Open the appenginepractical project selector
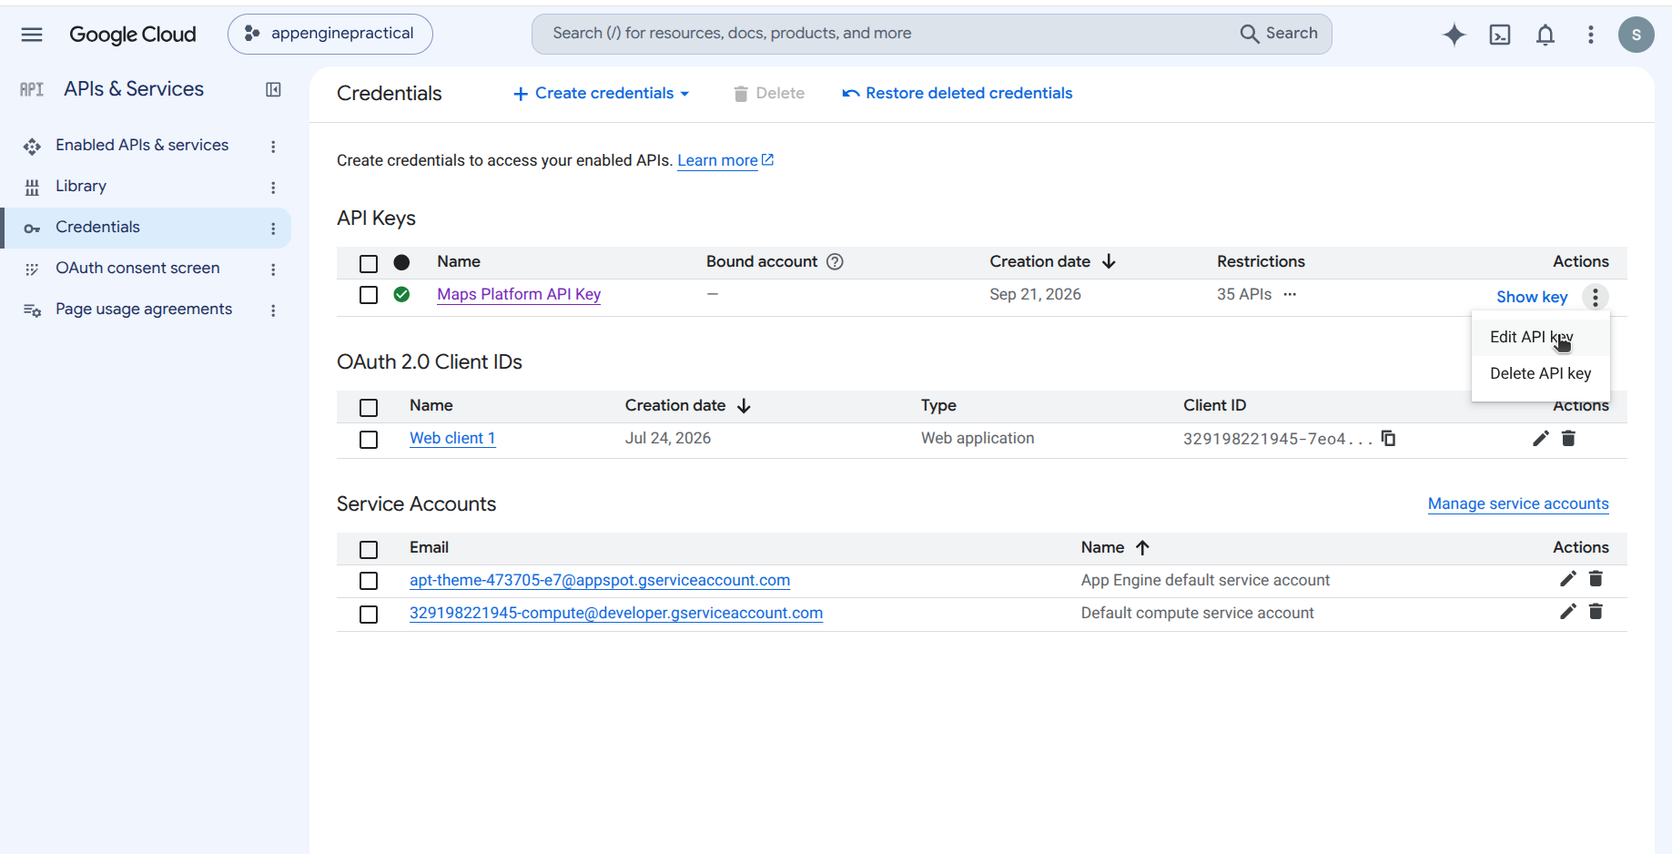Viewport: 1672px width, 854px height. [330, 35]
